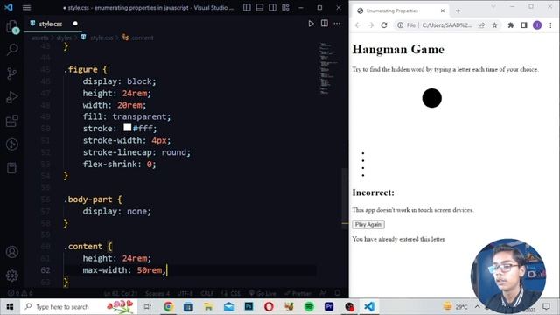The width and height of the screenshot is (560, 315).
Task: Change UTF-8 file encoding
Action: (x=185, y=294)
